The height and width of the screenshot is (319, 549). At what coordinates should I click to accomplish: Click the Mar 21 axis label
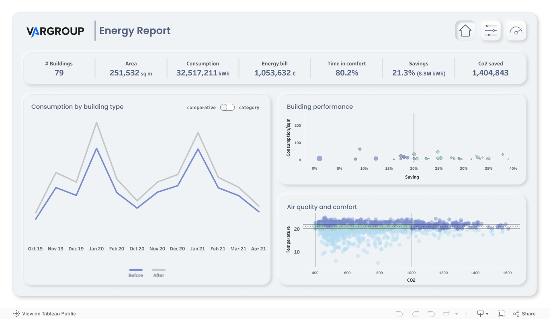(x=238, y=249)
